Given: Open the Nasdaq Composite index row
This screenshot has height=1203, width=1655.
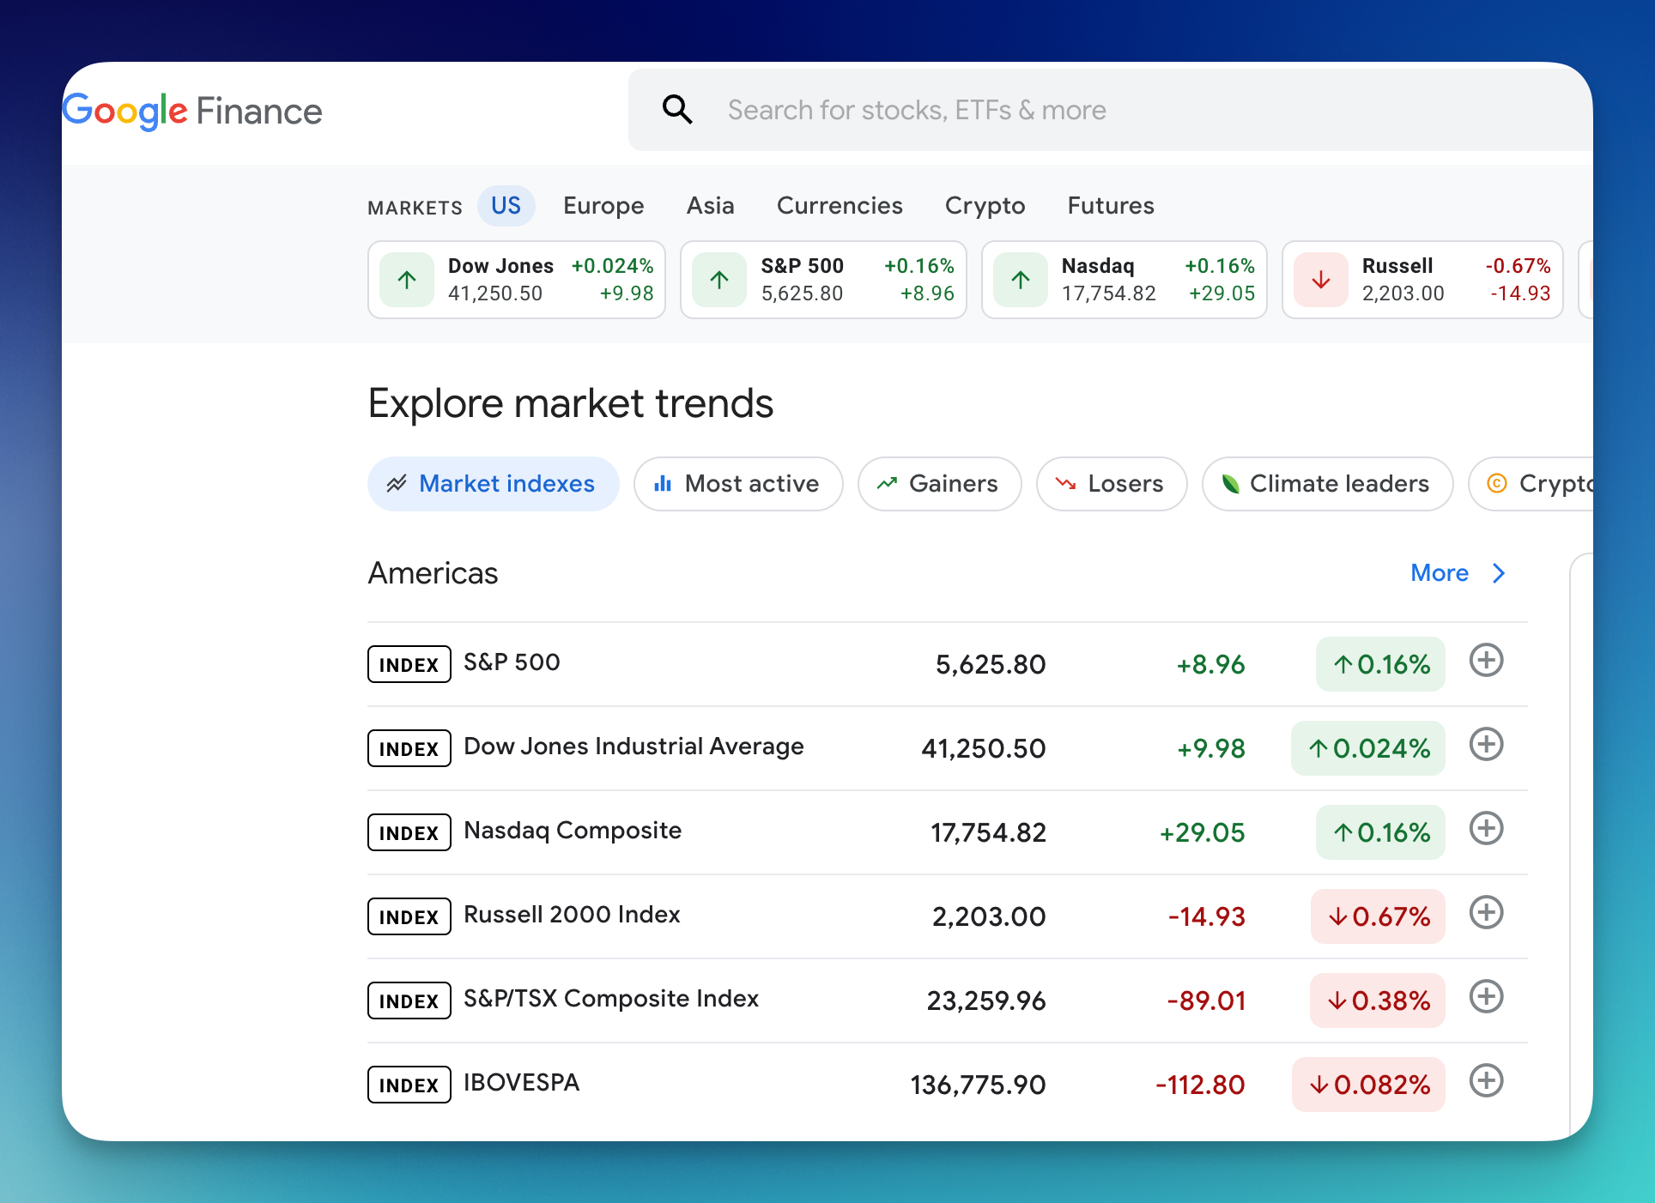Looking at the screenshot, I should click(573, 831).
